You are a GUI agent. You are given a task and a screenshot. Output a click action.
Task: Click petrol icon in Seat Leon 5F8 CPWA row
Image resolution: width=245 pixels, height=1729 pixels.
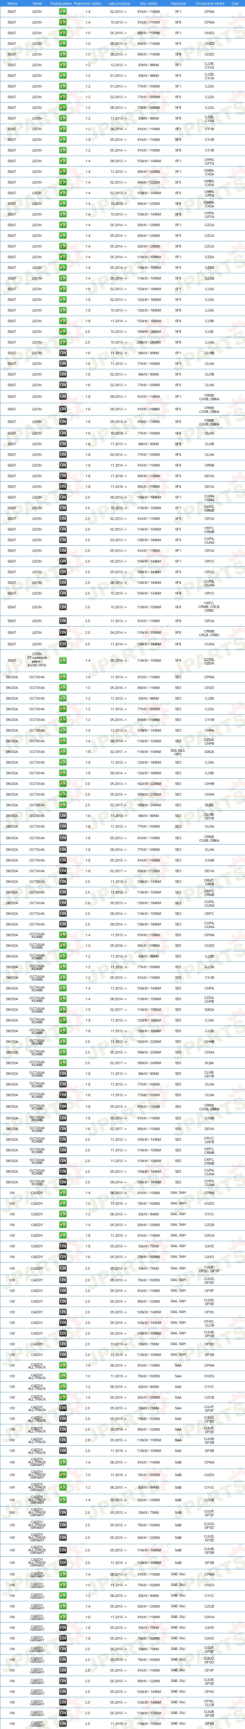pyautogui.click(x=62, y=22)
